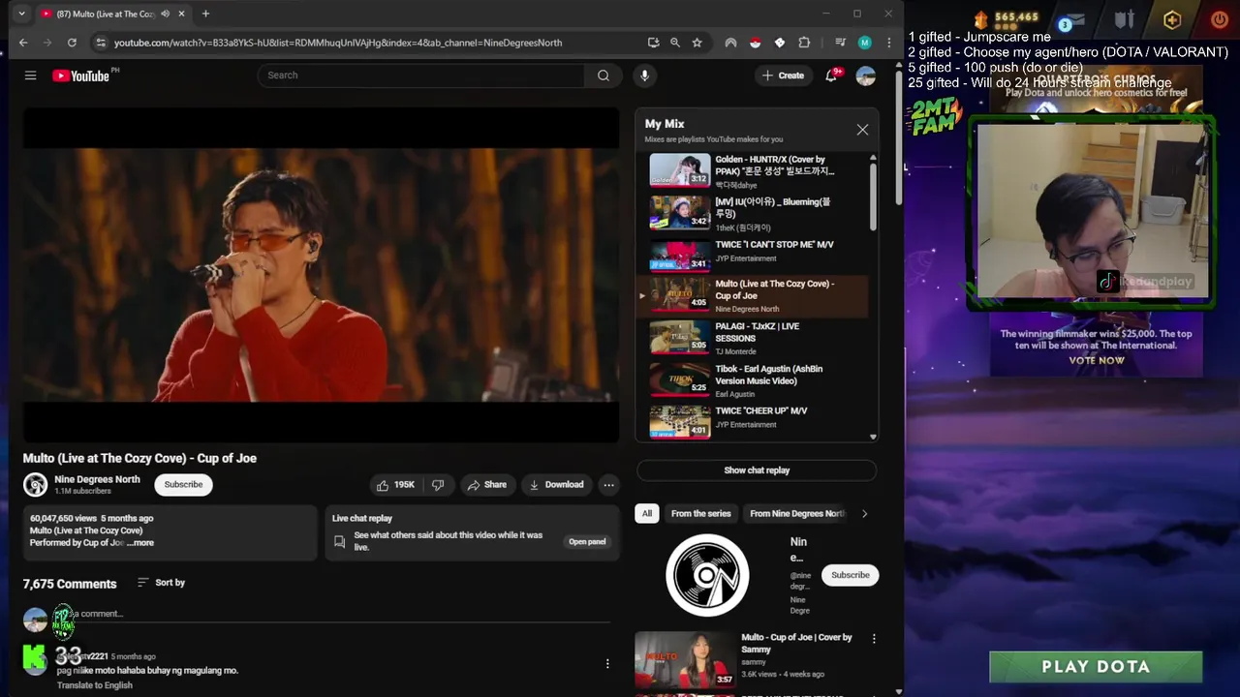Open the notifications bell

[831, 76]
